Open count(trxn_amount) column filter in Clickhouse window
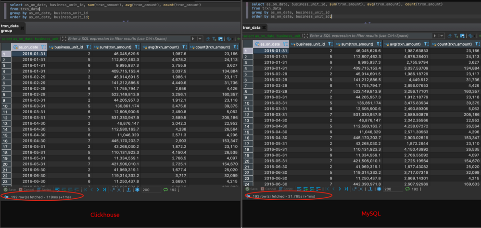Screen dimensions: 481x228 pyautogui.click(x=235, y=47)
